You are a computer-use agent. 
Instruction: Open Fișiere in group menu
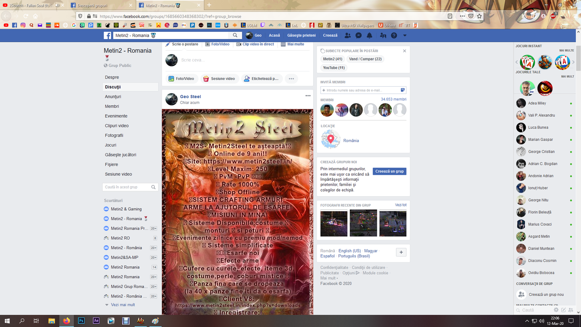[112, 164]
